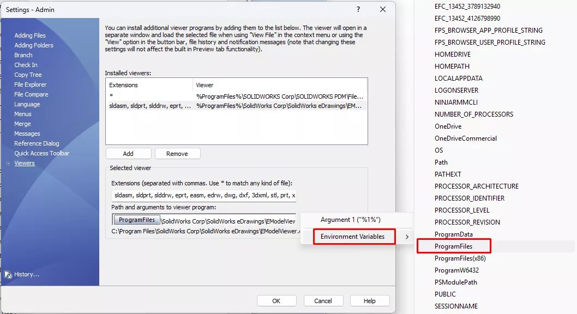Screen dimensions: 577x314
Task: Select EFC_13452_3789132940 variable
Action: click(x=467, y=7)
